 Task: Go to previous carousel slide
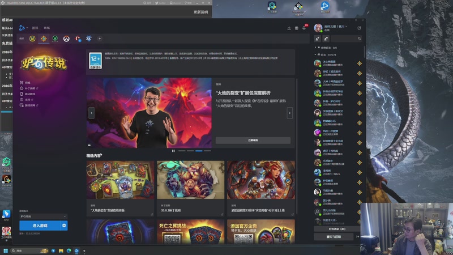pyautogui.click(x=91, y=113)
